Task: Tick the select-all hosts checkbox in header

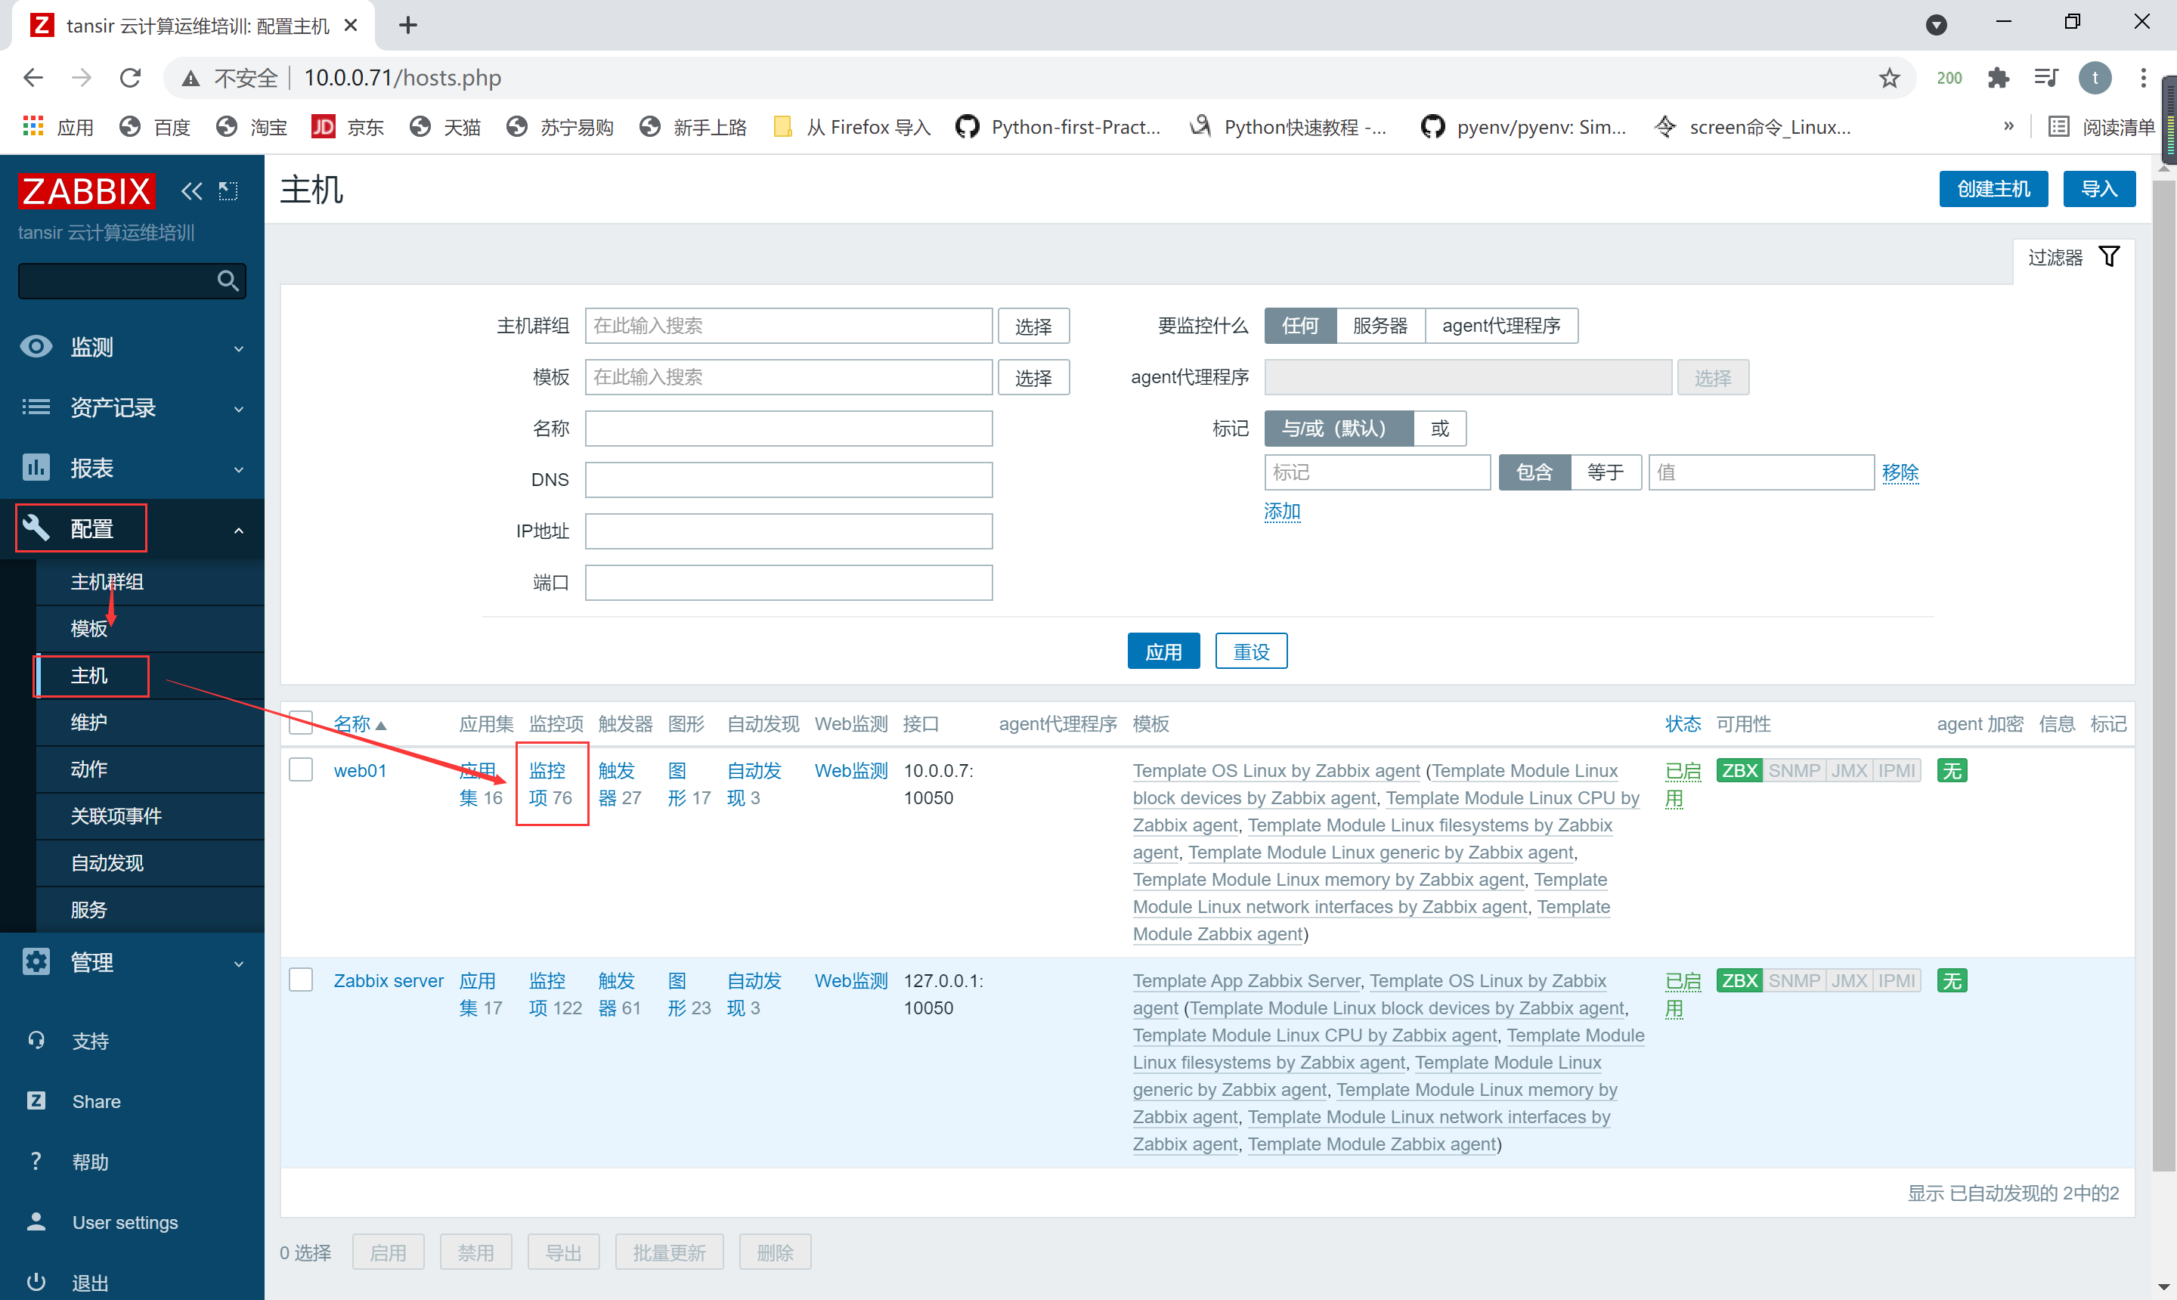Action: point(301,723)
